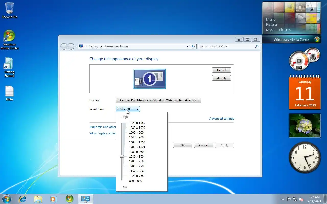Choose 1600 × 900 resolution
The width and height of the screenshot is (327, 204).
(x=136, y=133)
